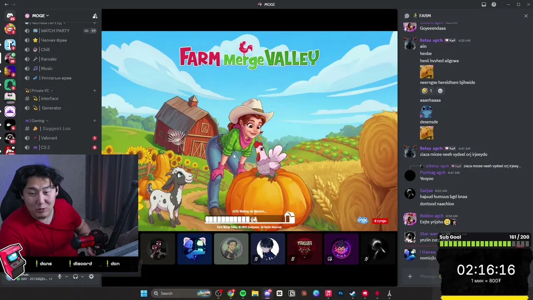533x300 pixels.
Task: Open Steam from the taskbar
Action: (353, 293)
